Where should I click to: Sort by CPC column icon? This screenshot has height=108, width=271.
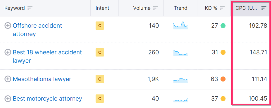(x=263, y=8)
